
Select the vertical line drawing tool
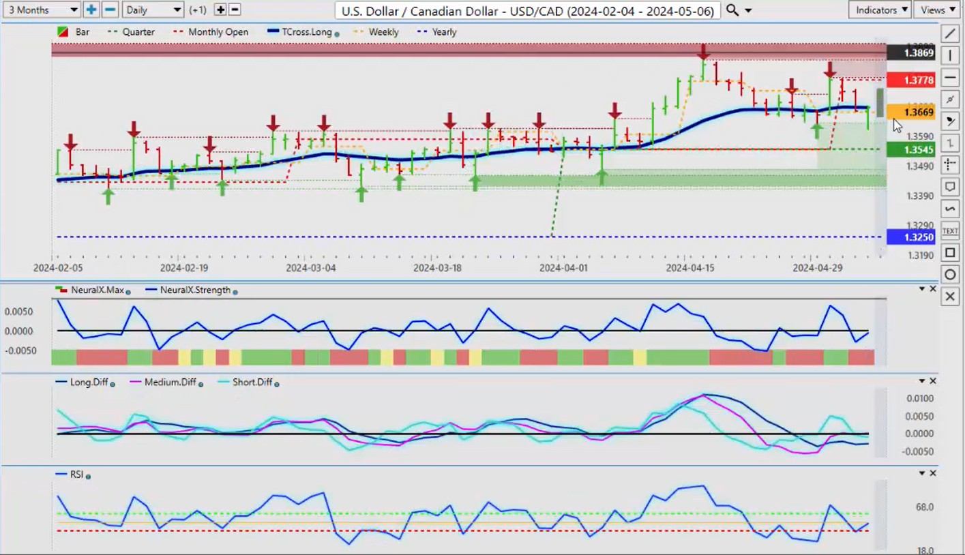click(x=949, y=55)
